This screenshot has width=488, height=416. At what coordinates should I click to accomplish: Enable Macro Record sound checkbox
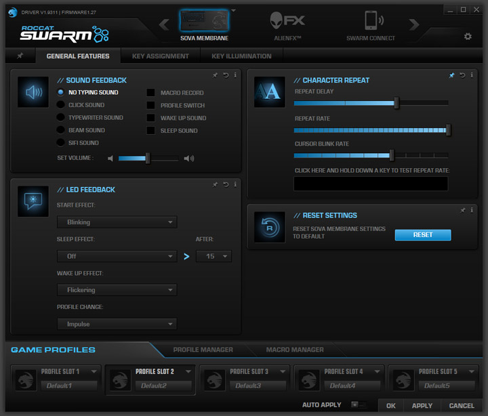coord(150,92)
